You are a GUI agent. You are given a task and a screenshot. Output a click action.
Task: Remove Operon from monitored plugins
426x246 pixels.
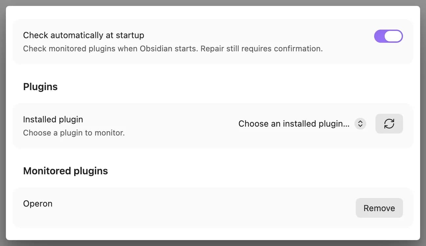(379, 208)
